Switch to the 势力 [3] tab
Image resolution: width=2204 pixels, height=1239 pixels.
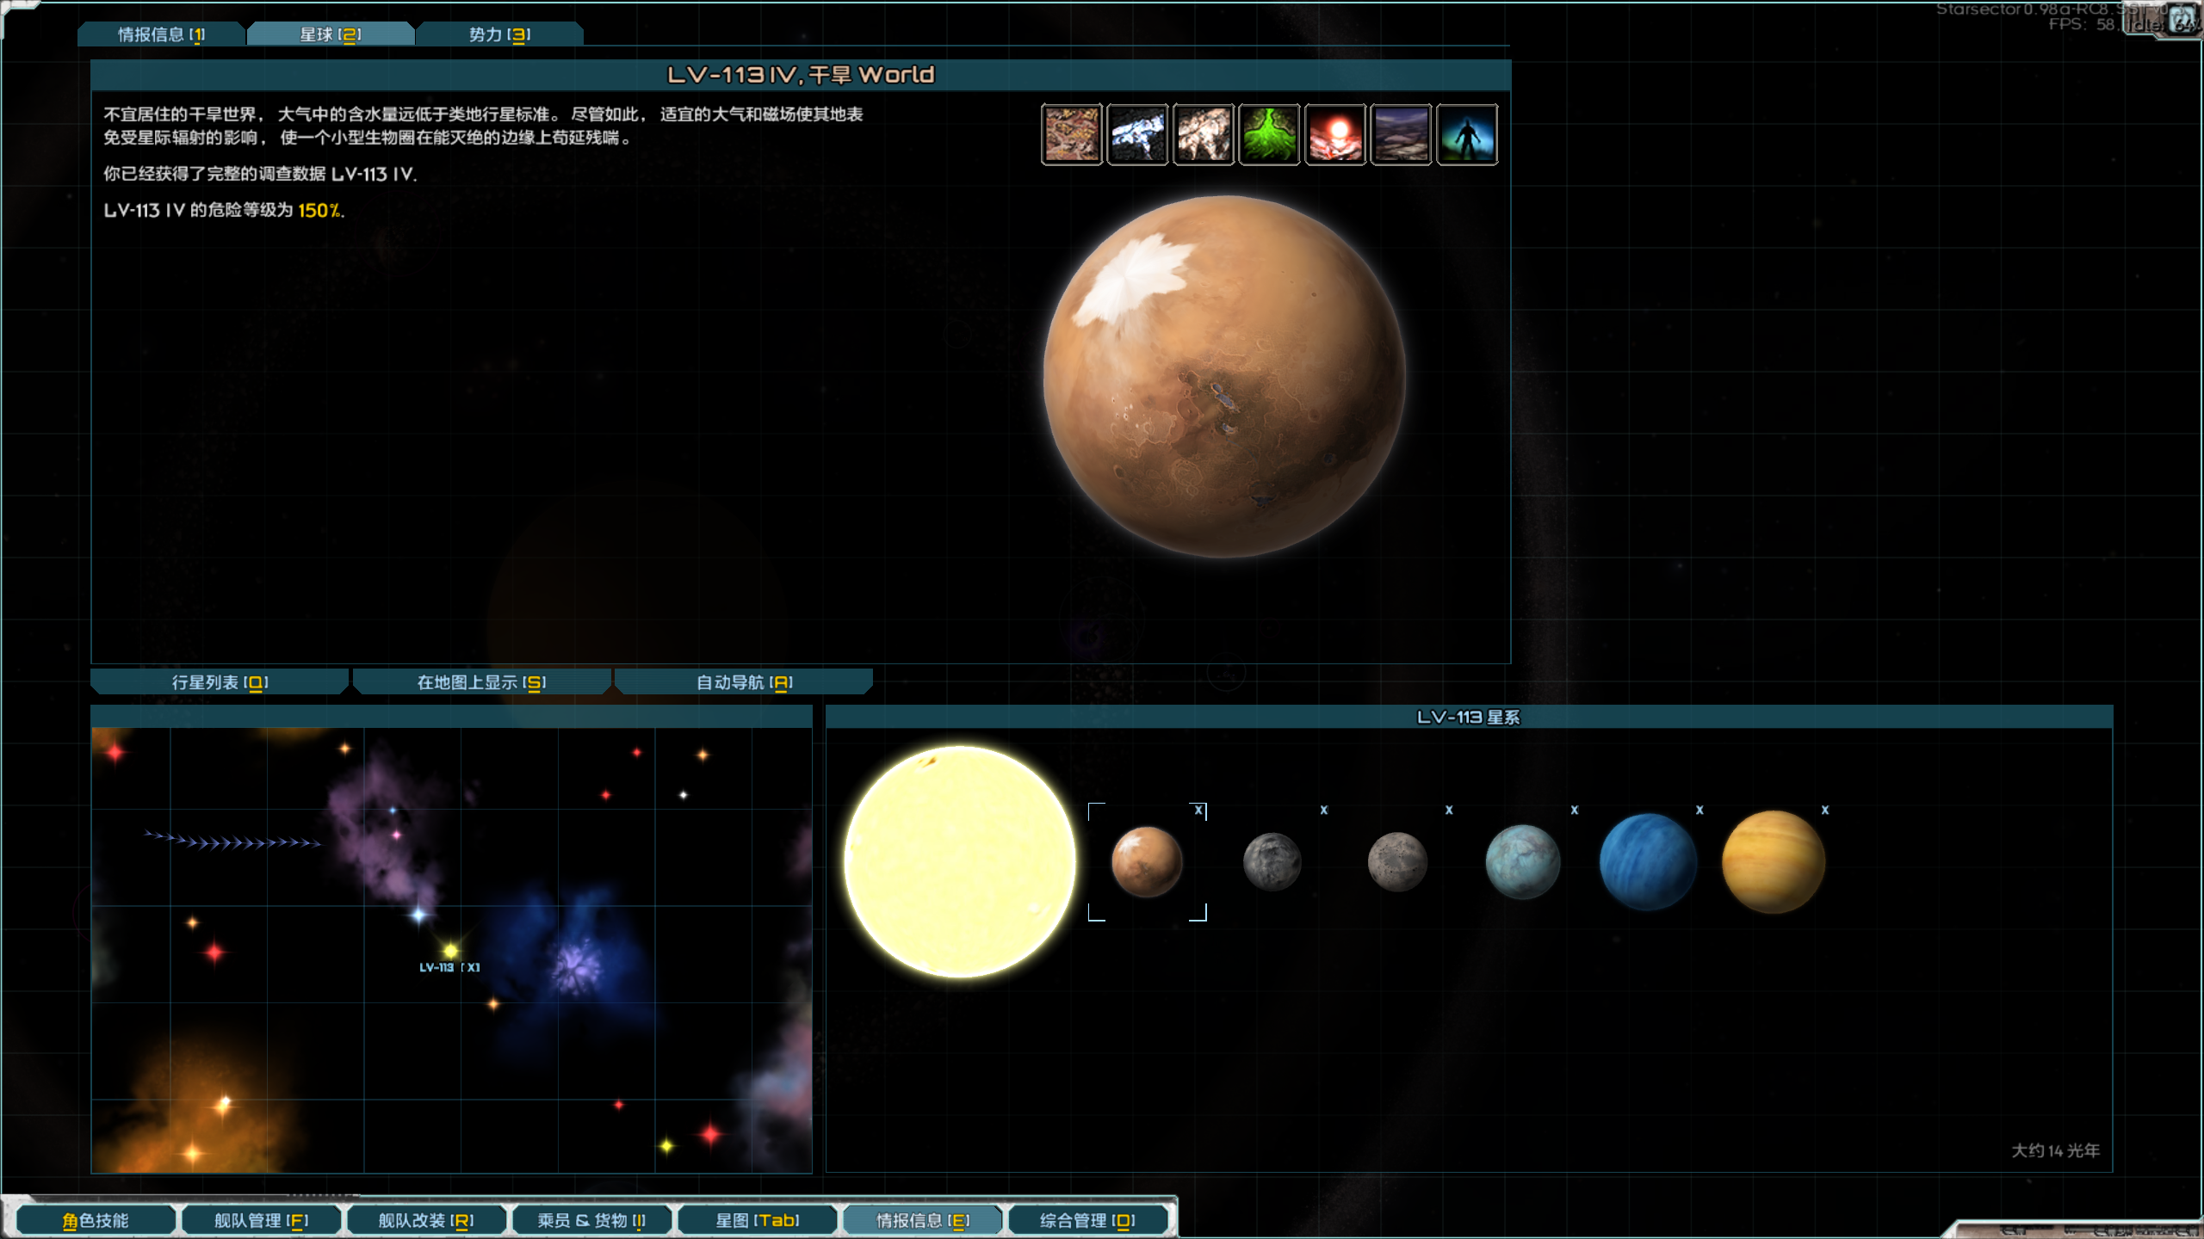point(499,34)
